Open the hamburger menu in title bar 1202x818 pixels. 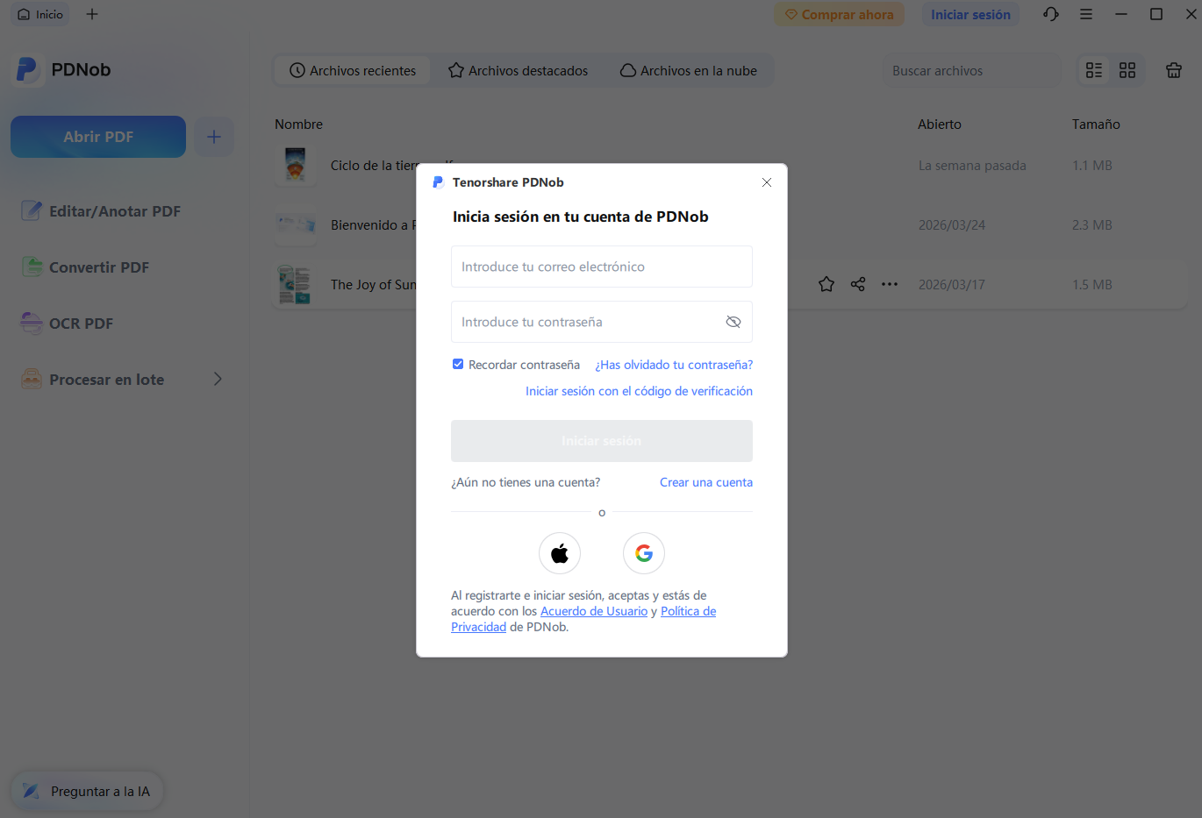click(1086, 14)
